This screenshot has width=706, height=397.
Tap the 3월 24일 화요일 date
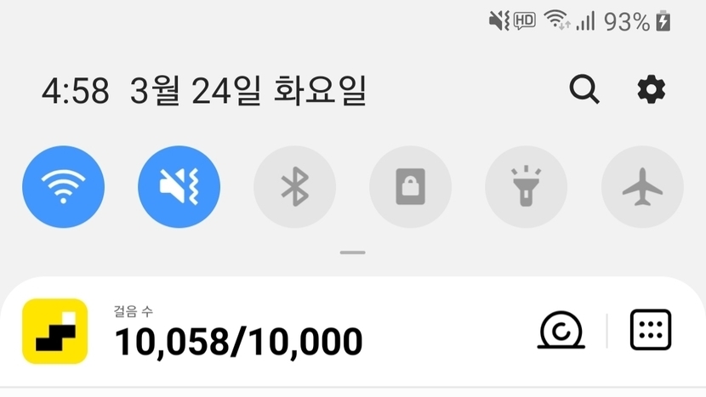tap(248, 91)
